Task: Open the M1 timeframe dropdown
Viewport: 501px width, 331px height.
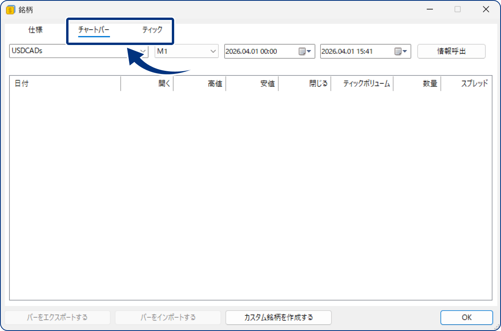Action: 213,51
